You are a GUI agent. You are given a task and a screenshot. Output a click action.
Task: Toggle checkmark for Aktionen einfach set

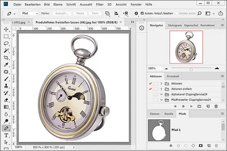pos(150,89)
